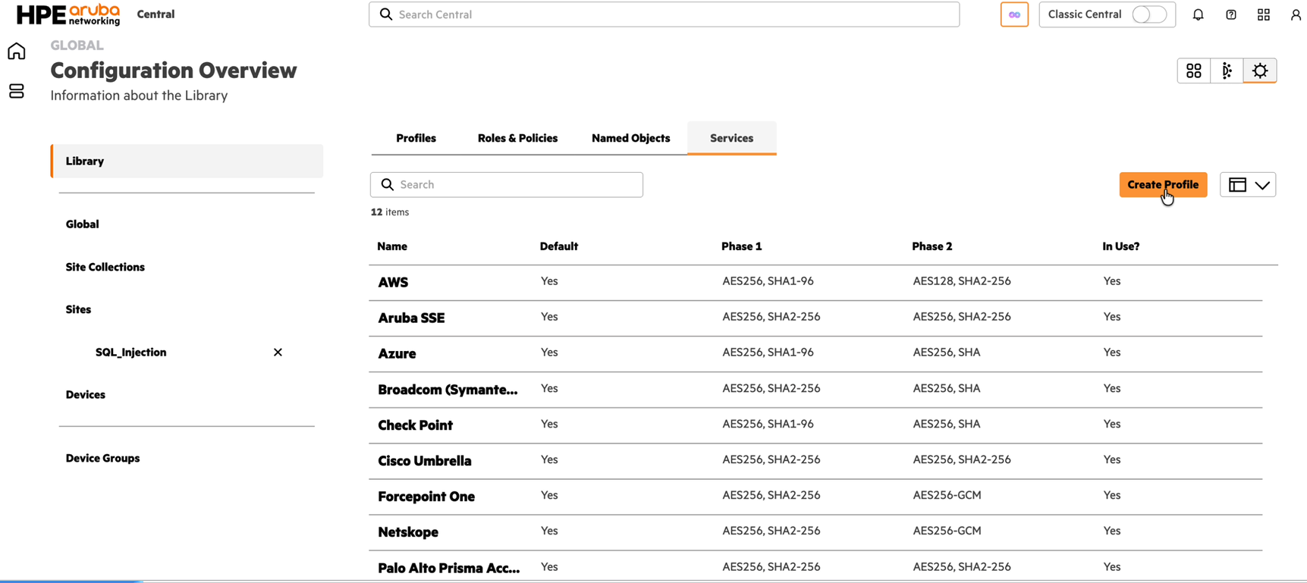The image size is (1307, 583).
Task: Open the Palo Alto Prisma Acc... row
Action: (815, 567)
